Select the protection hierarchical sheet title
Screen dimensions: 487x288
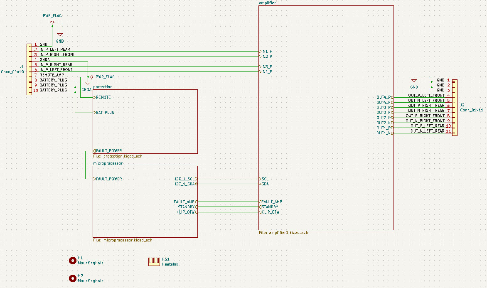(x=103, y=87)
